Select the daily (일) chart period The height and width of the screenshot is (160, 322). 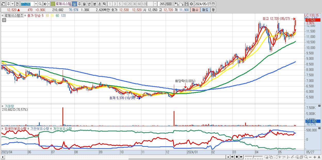pos(74,4)
